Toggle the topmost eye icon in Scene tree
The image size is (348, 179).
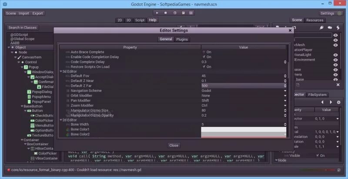click(x=335, y=35)
